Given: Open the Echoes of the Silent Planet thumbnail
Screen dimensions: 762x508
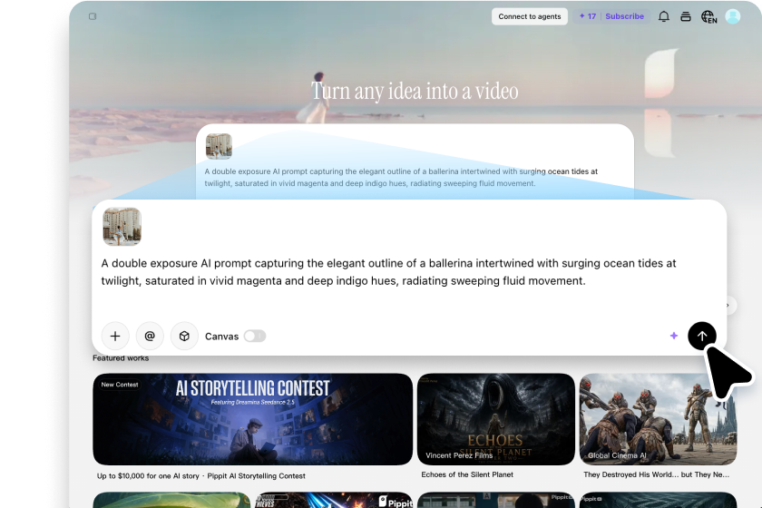Looking at the screenshot, I should tap(495, 419).
